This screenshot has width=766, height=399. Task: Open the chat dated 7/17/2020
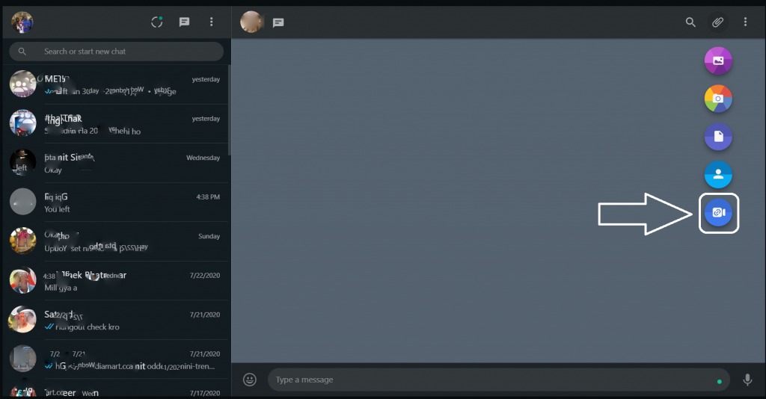pos(116,389)
